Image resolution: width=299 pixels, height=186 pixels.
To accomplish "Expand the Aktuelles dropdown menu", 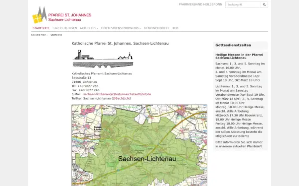I will pyautogui.click(x=89, y=28).
